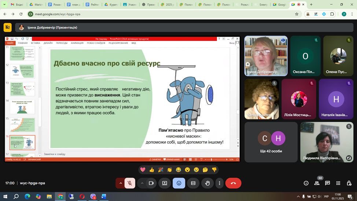357x201 pixels.
Task: Click slide 14 thumbnail in PowerPoint
Action: click(x=22, y=107)
